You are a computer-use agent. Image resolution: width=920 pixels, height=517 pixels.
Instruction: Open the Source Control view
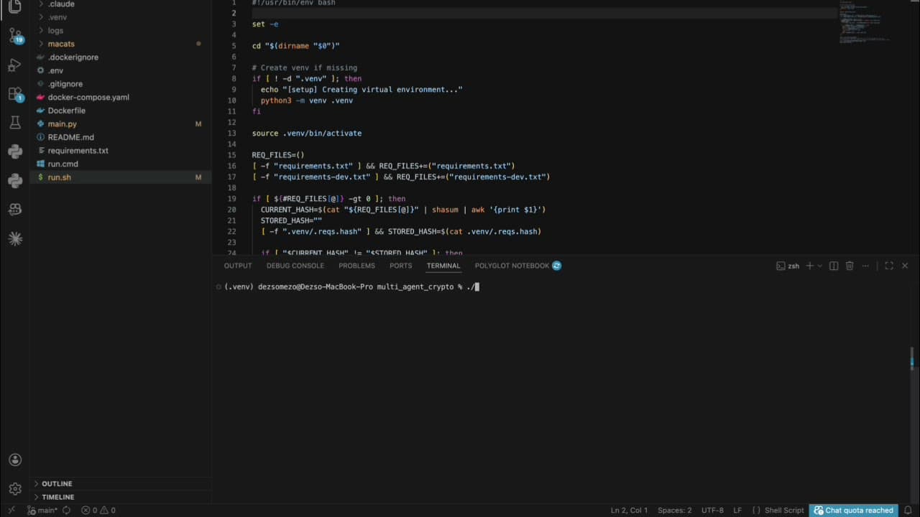(x=15, y=34)
